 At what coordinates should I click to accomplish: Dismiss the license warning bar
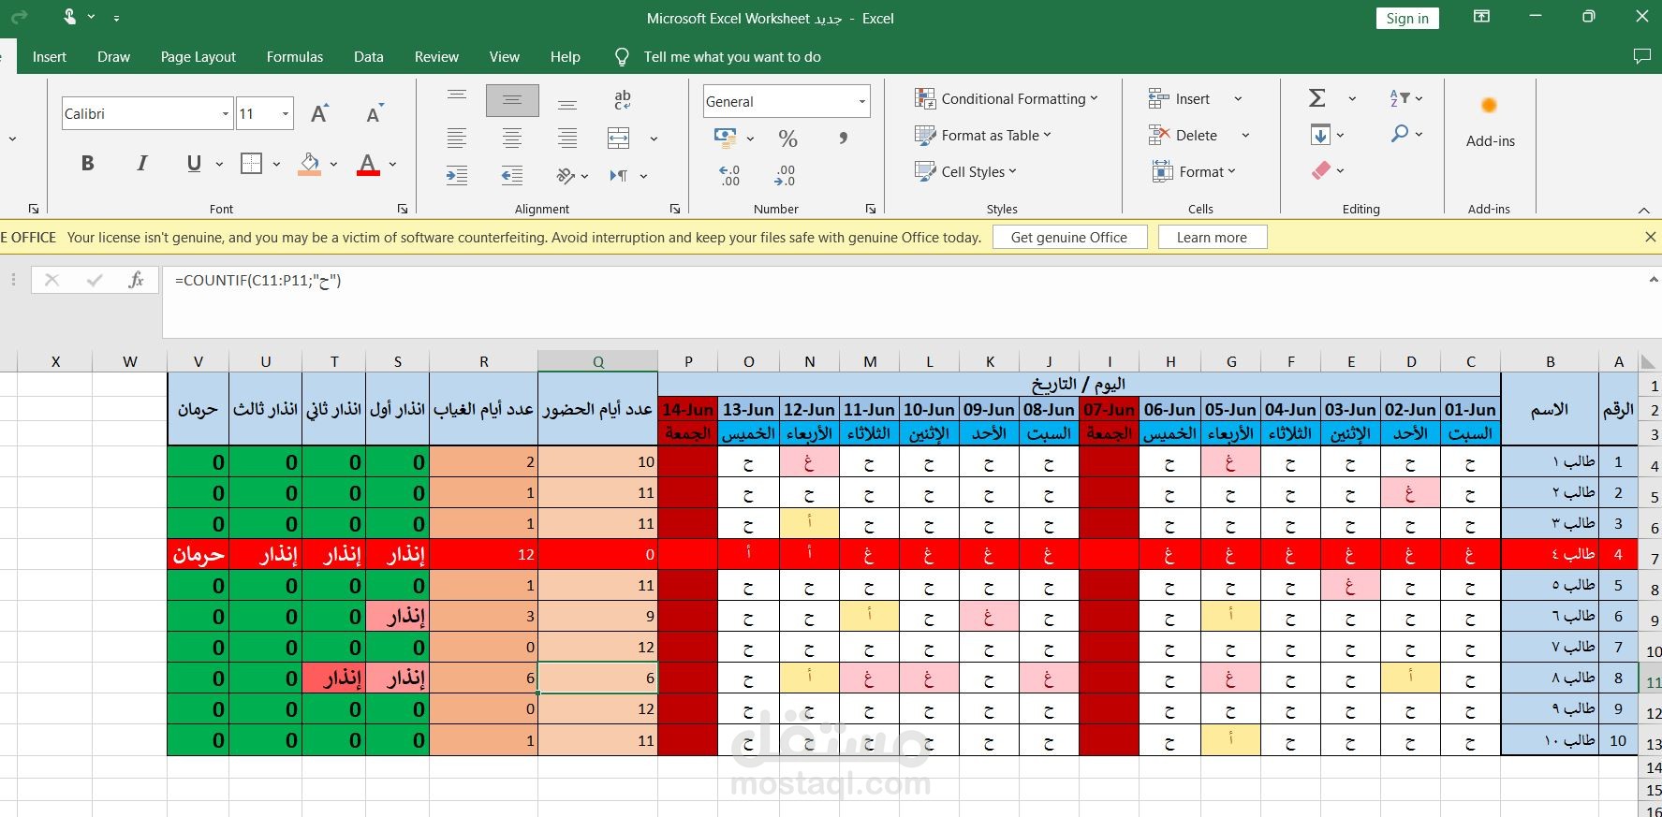[1650, 238]
